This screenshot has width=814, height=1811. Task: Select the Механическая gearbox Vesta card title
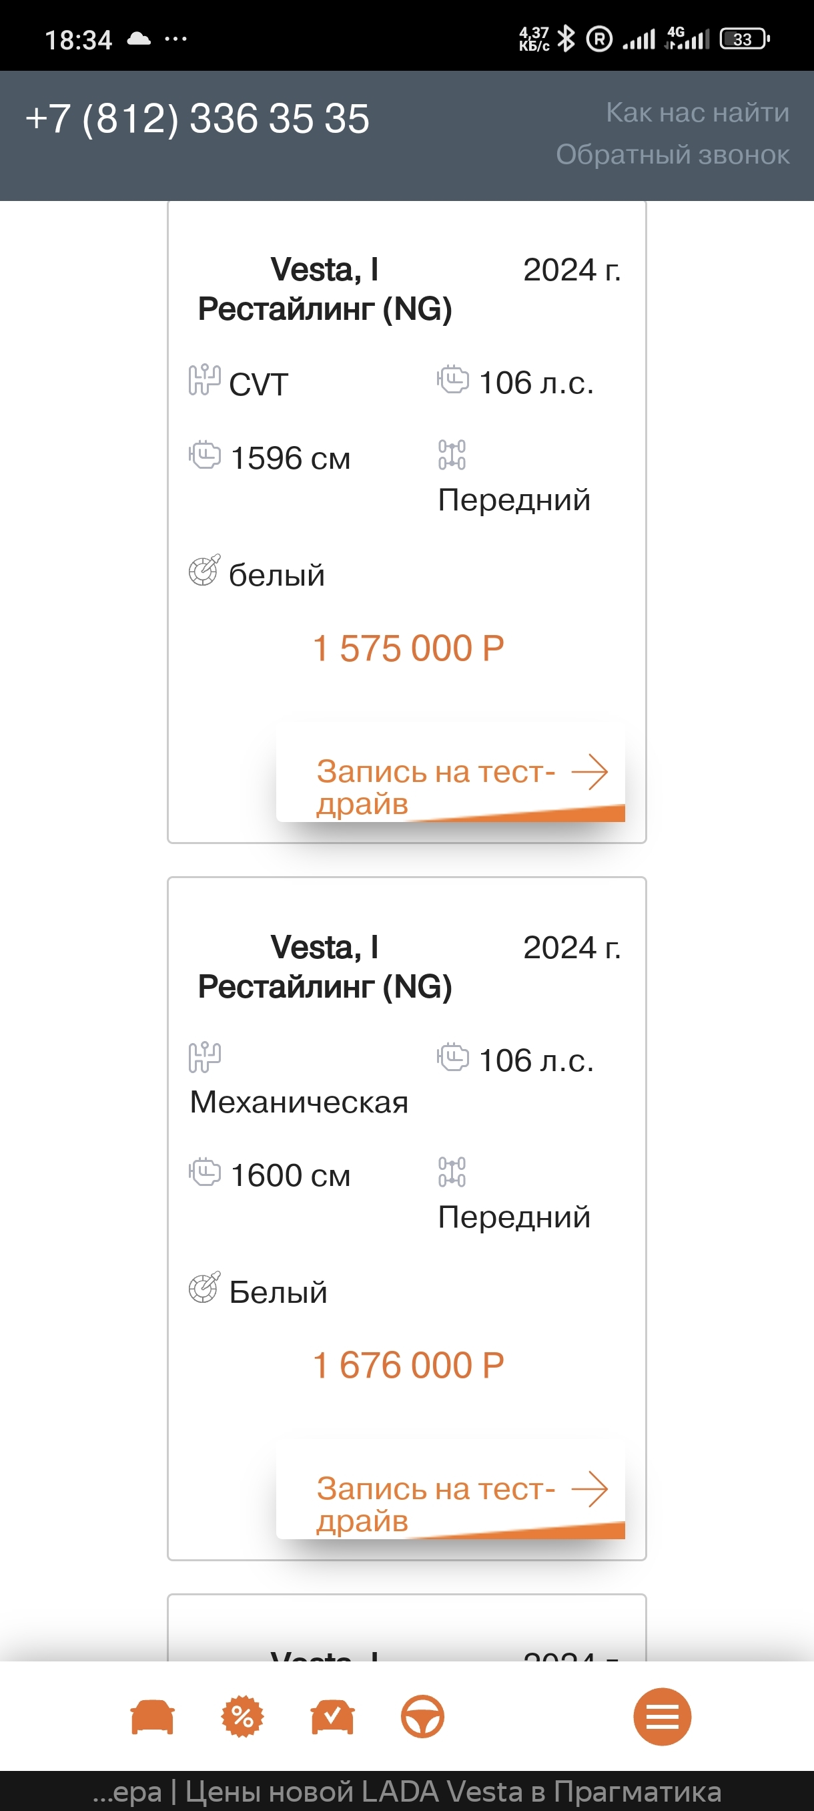(x=324, y=967)
